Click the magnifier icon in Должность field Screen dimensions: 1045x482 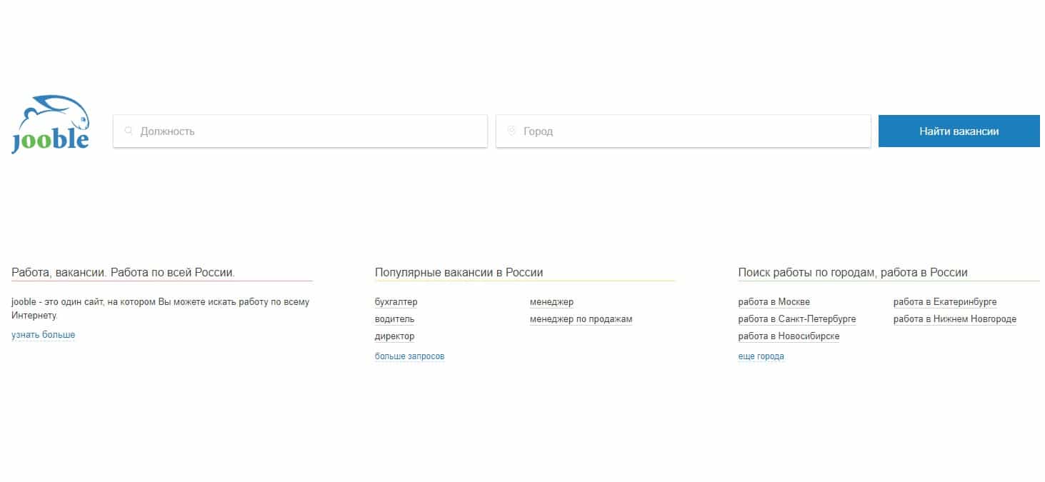[129, 131]
